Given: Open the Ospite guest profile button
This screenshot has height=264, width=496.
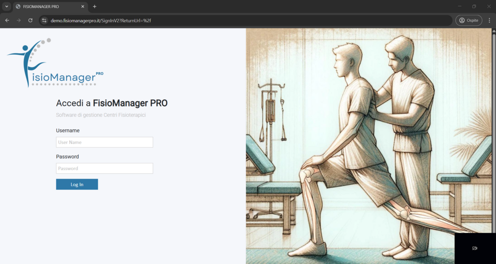Looking at the screenshot, I should [468, 20].
